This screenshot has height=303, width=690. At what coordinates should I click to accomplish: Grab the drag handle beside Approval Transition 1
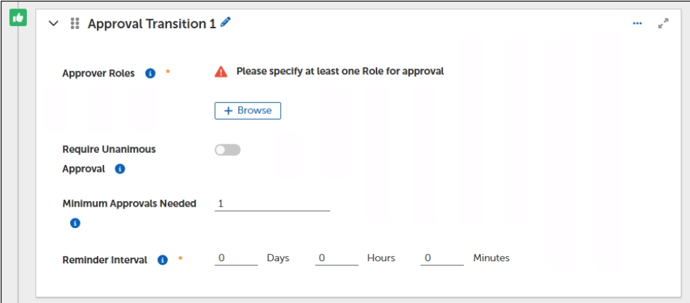[74, 23]
